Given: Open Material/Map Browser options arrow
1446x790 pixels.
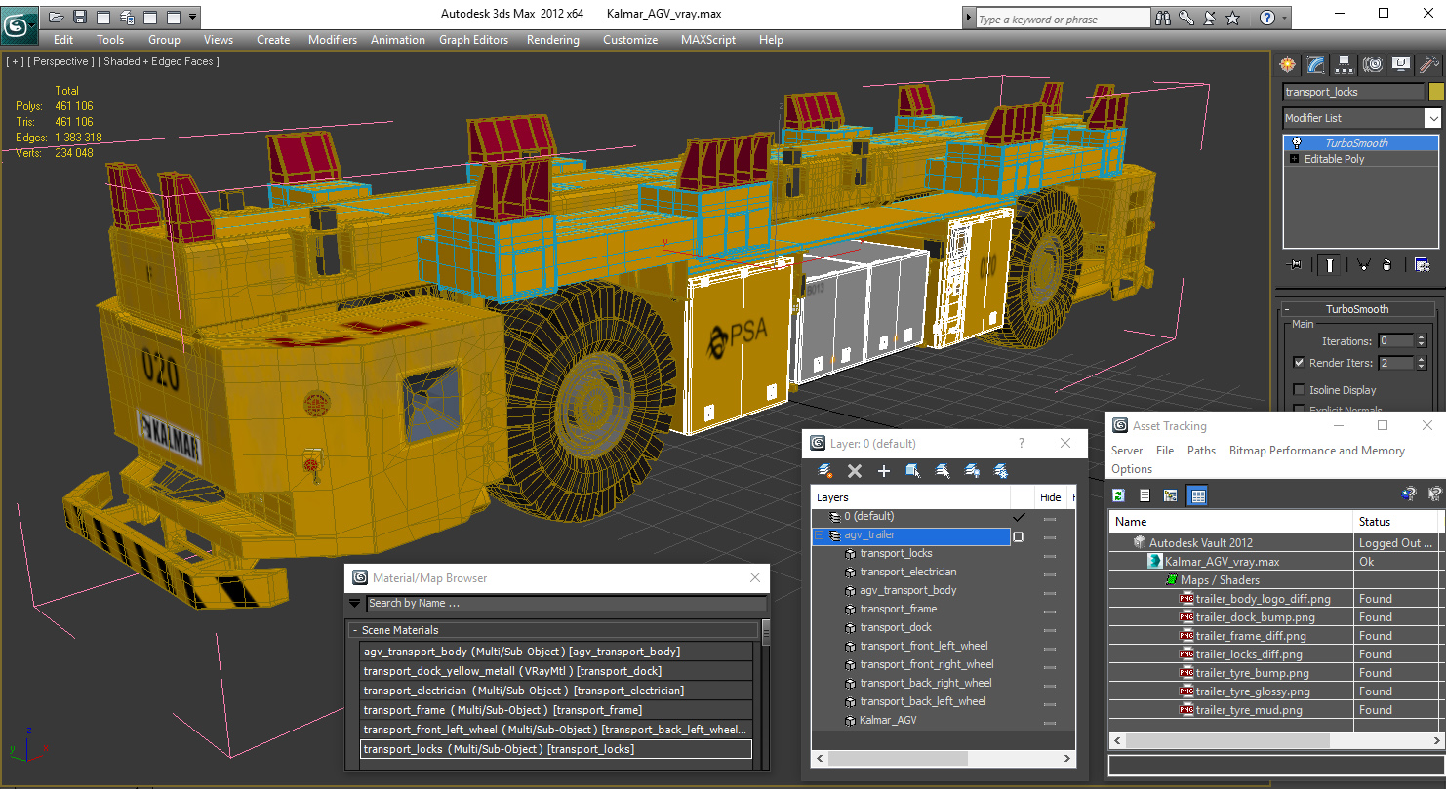Looking at the screenshot, I should (355, 603).
